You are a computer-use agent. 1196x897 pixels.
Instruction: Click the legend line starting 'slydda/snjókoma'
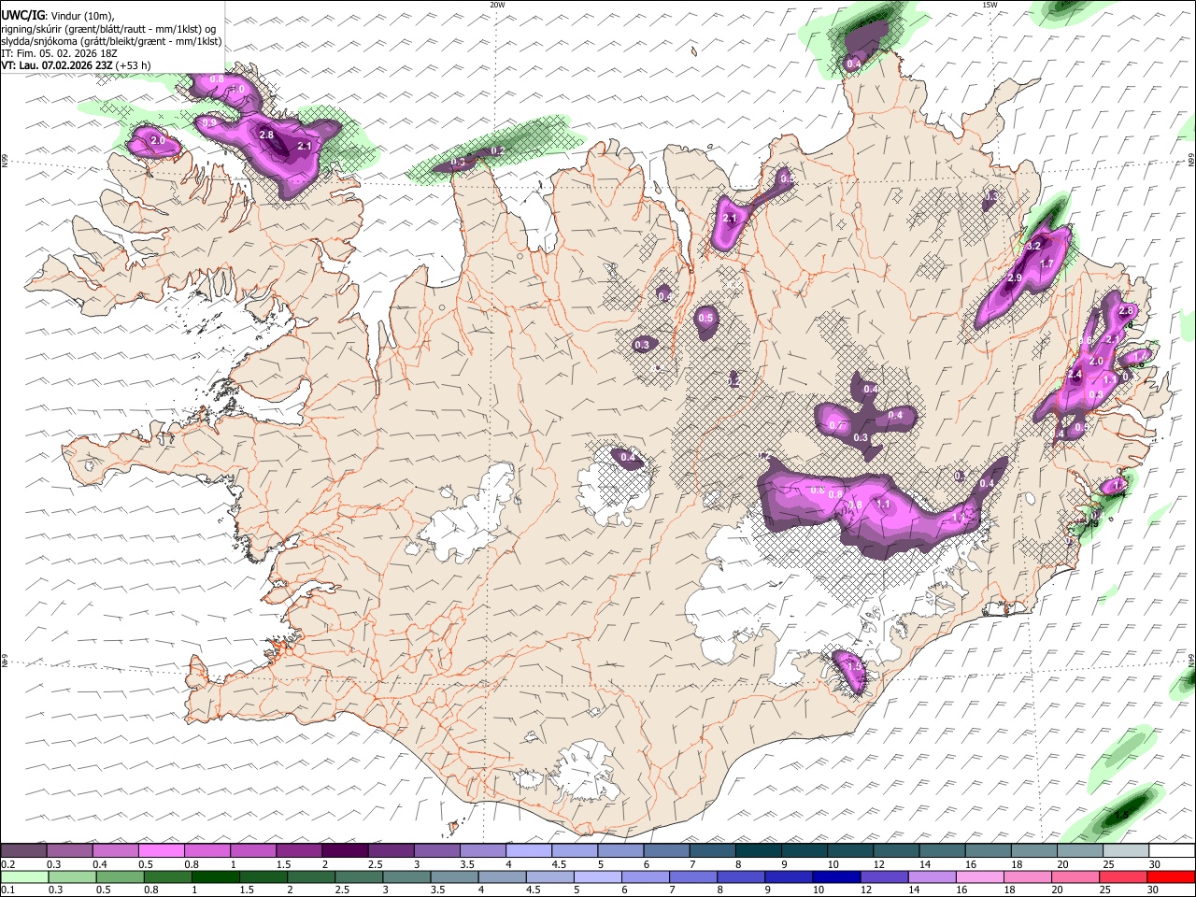pos(111,41)
